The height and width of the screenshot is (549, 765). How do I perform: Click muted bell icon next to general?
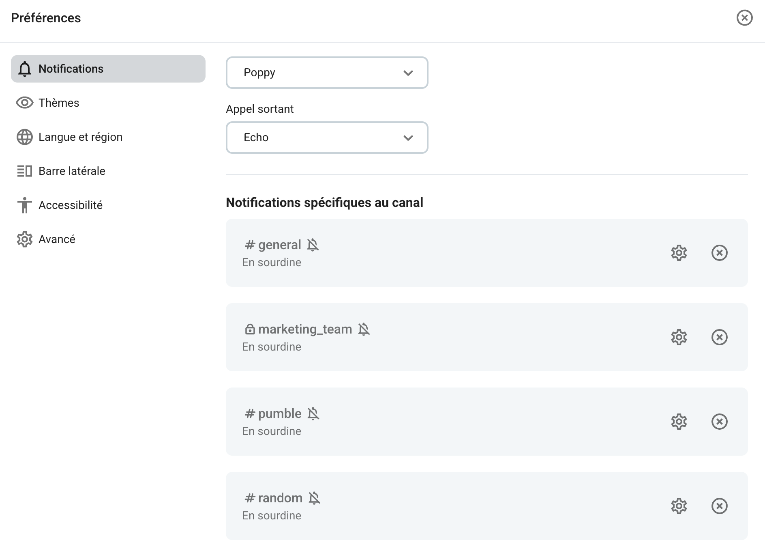pos(313,245)
